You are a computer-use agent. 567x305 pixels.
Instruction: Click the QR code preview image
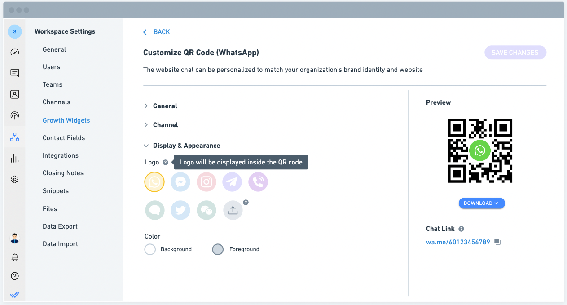coord(480,150)
